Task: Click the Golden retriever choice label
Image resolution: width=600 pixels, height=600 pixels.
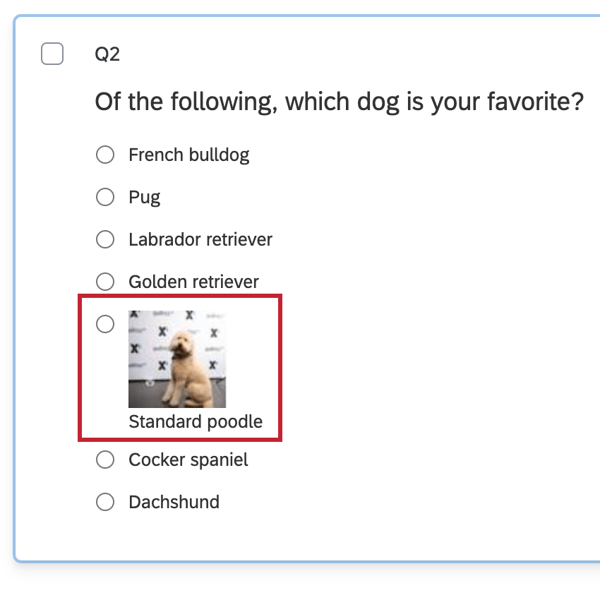Action: [x=193, y=282]
